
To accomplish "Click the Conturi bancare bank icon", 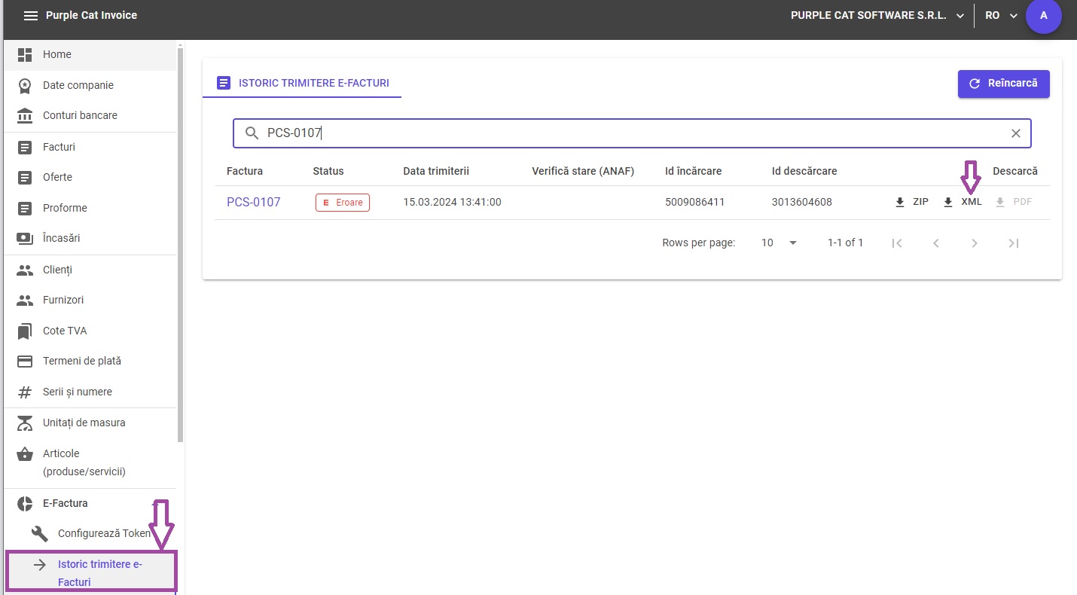I will (25, 115).
